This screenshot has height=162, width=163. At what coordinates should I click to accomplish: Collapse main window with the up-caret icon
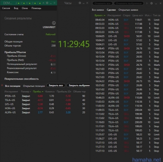pos(43,3)
